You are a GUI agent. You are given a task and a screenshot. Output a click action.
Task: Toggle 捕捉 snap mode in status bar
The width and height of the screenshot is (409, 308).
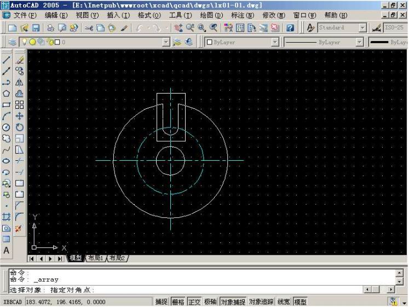[161, 302]
